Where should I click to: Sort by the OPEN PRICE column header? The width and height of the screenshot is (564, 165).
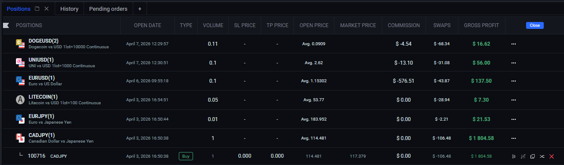click(314, 25)
